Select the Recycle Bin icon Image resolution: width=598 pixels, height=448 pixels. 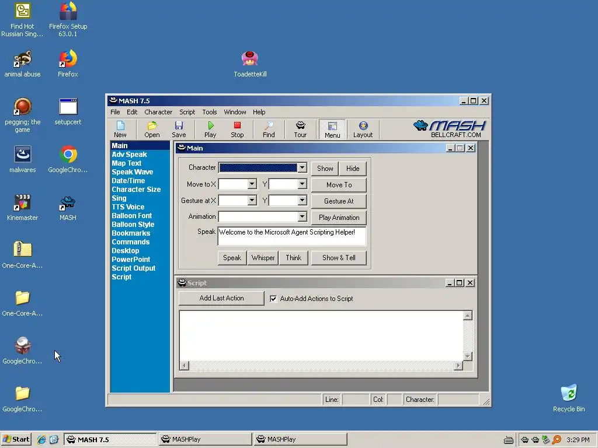pos(569,398)
